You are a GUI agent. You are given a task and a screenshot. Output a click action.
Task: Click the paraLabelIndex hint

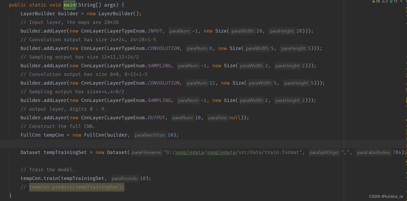click(x=374, y=152)
